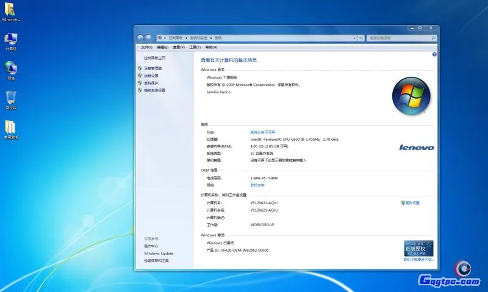
Task: Open the 网络 (Network) desktop icon
Action: point(11,70)
